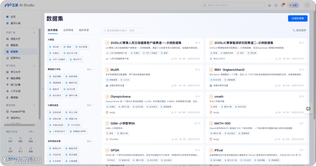
Task: Open the feedback chat icon at right edge
Action: point(308,109)
